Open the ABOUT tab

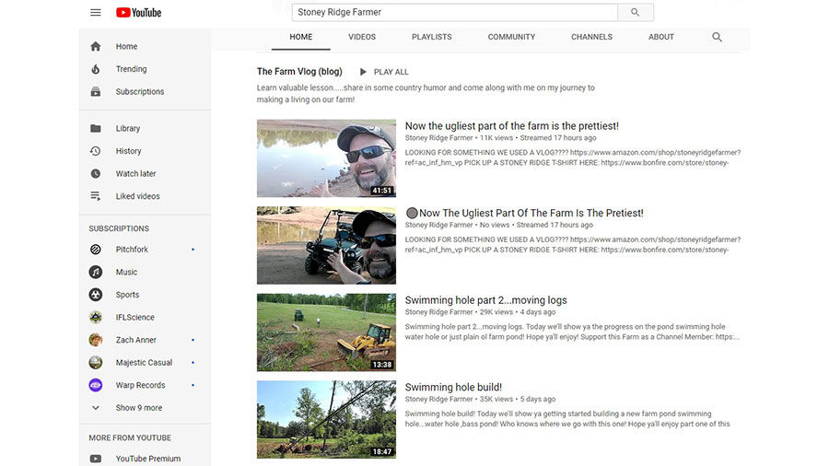pos(661,37)
